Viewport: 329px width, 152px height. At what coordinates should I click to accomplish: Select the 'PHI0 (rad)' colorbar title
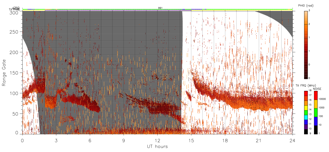(306, 6)
